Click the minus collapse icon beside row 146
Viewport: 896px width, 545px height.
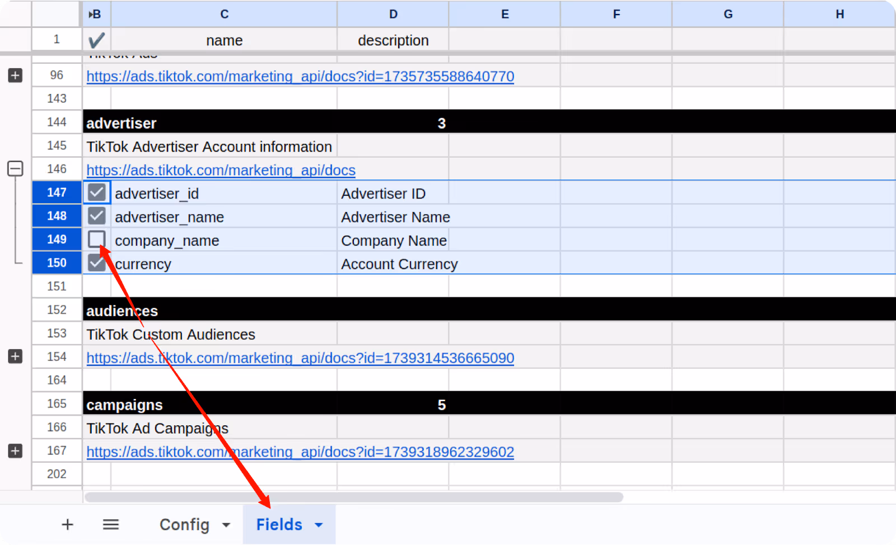click(15, 168)
